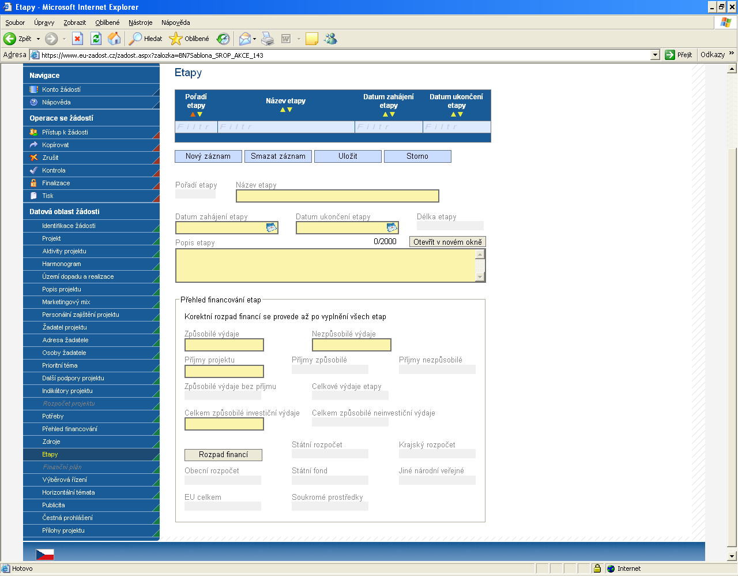
Task: Open the Oblíbené menu in menu bar
Action: [x=108, y=23]
